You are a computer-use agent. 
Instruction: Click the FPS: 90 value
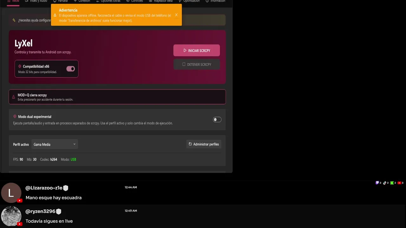tap(18, 160)
